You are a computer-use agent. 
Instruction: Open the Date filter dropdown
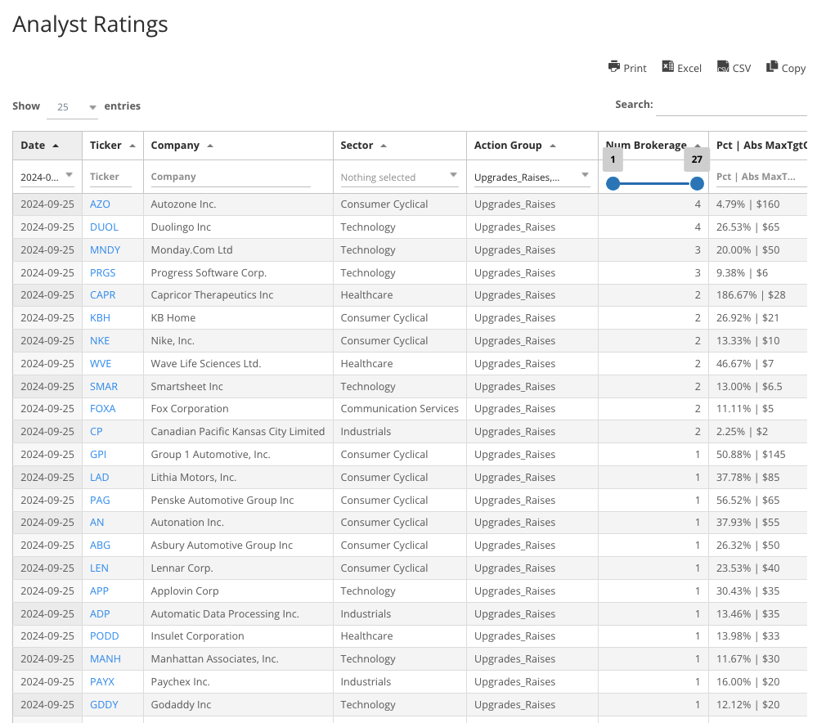[47, 177]
